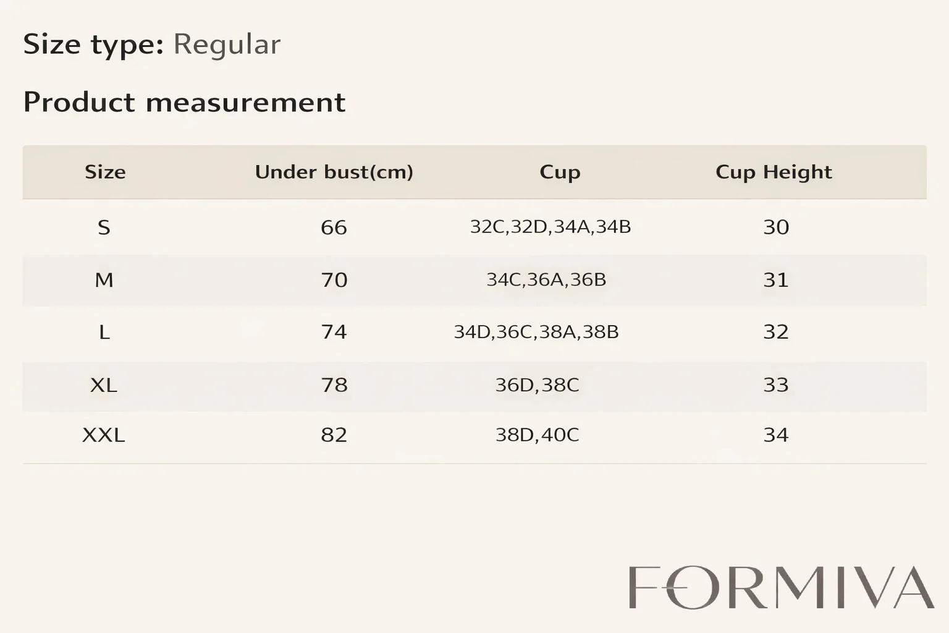Click the "Product measurement" heading
949x633 pixels.
[184, 102]
